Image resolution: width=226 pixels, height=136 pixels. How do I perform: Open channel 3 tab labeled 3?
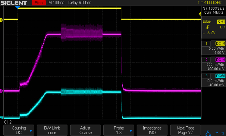coord(206,76)
